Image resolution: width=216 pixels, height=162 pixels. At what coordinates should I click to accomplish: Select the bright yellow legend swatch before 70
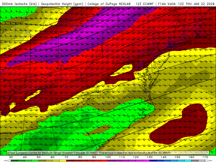point(63,161)
